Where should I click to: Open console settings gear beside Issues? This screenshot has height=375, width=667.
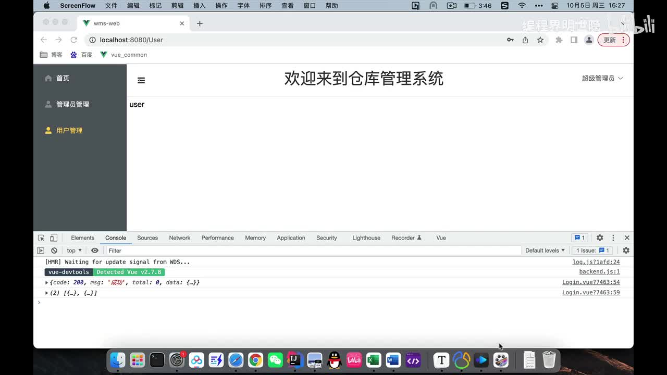626,251
